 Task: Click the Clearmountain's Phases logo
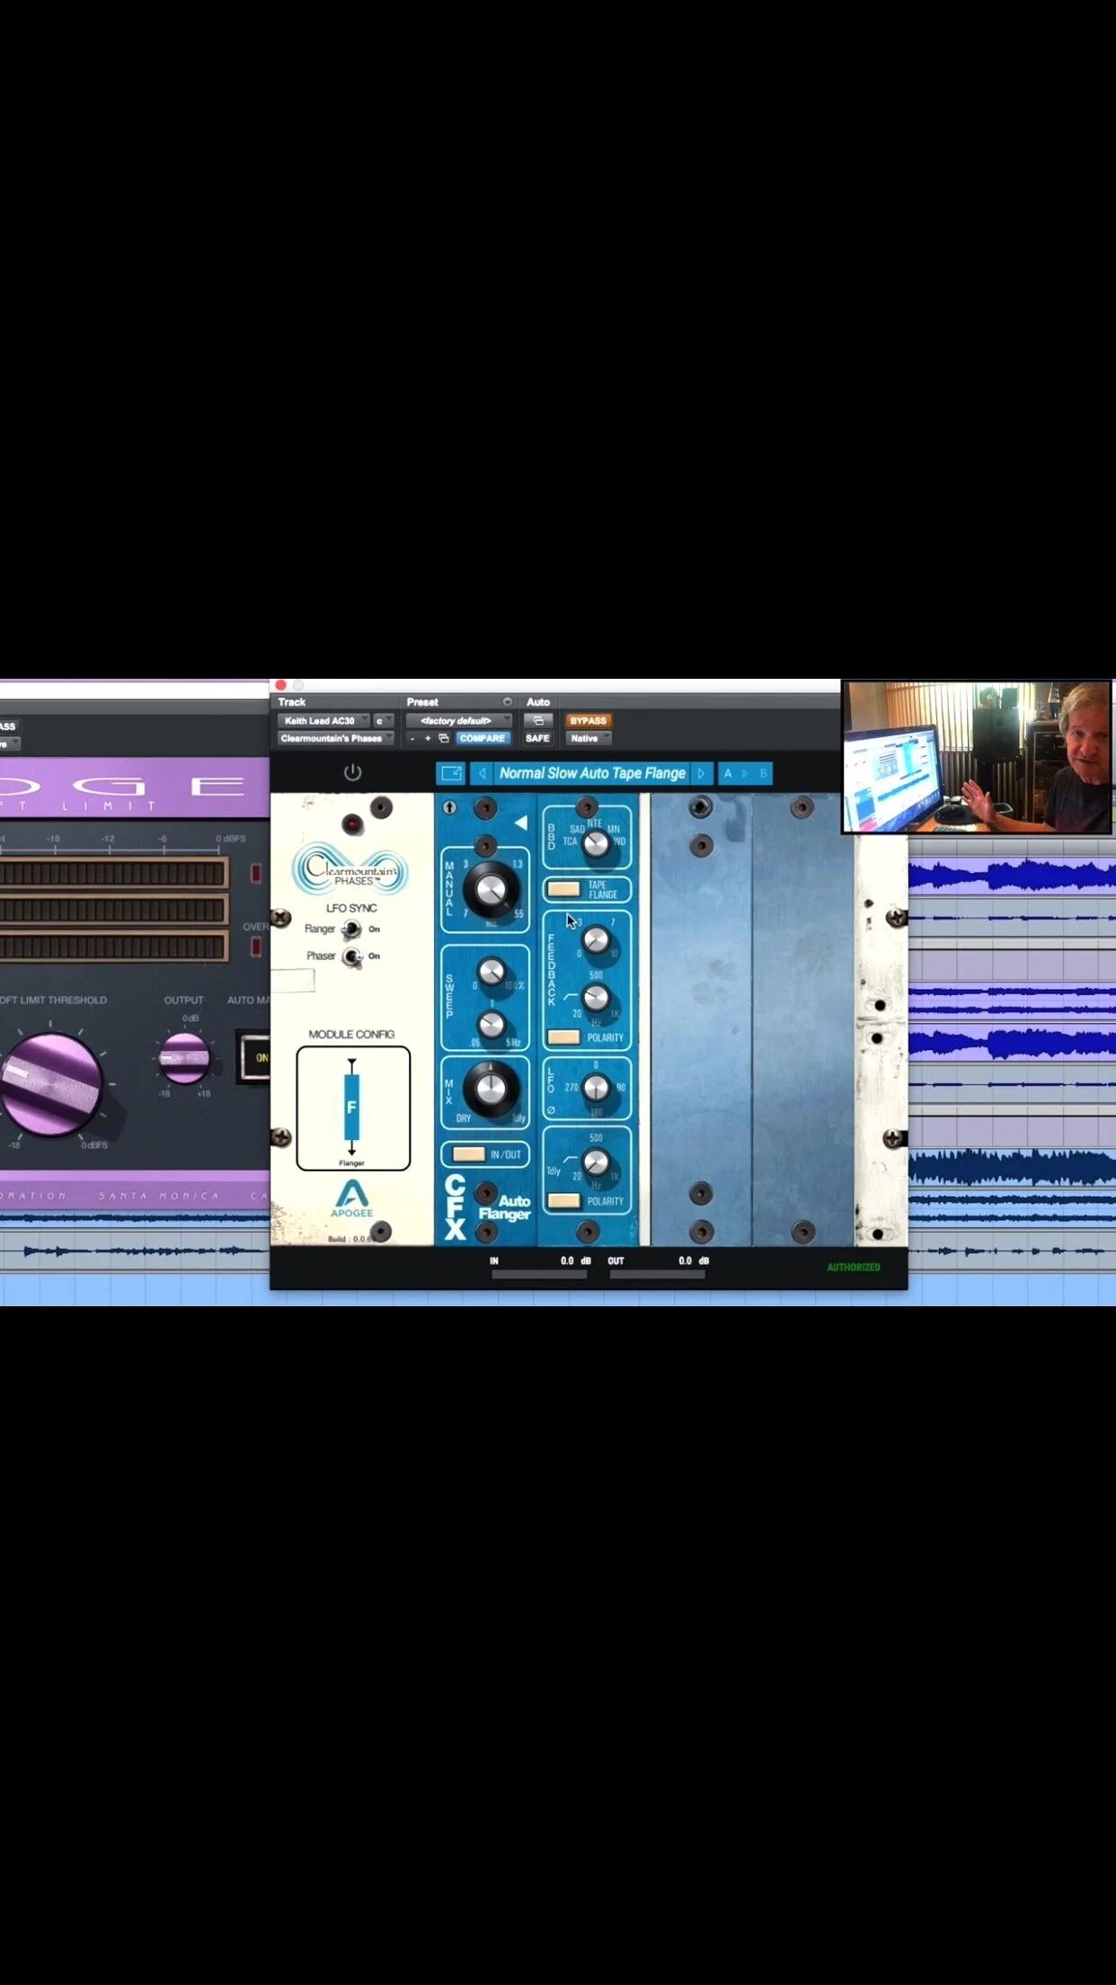tap(350, 869)
